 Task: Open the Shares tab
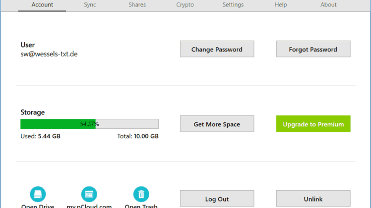(137, 5)
